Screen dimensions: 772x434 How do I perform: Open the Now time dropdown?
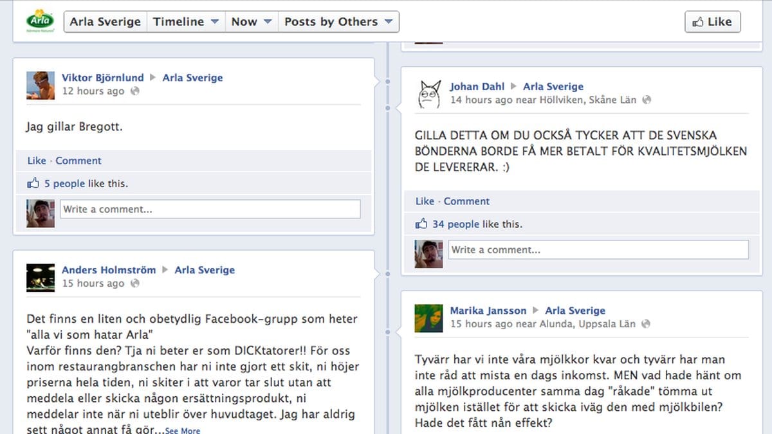(x=252, y=21)
